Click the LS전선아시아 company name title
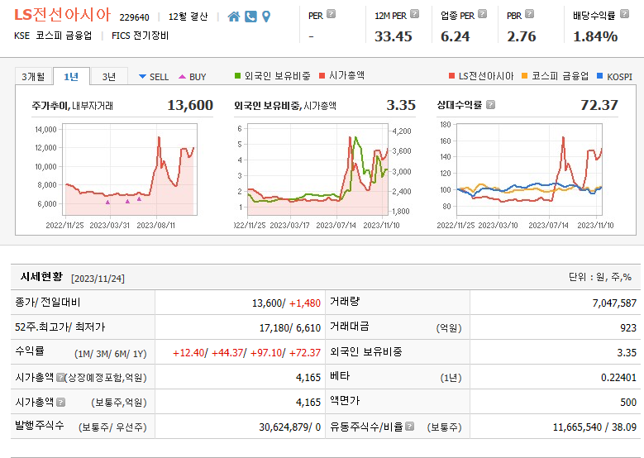Viewport: 644px width, 458px height. (63, 15)
